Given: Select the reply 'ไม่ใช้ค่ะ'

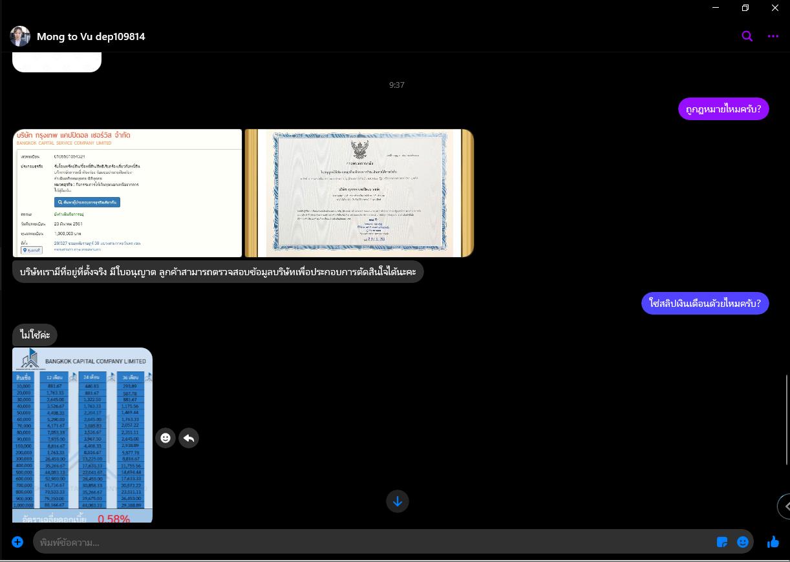Looking at the screenshot, I should 35,335.
